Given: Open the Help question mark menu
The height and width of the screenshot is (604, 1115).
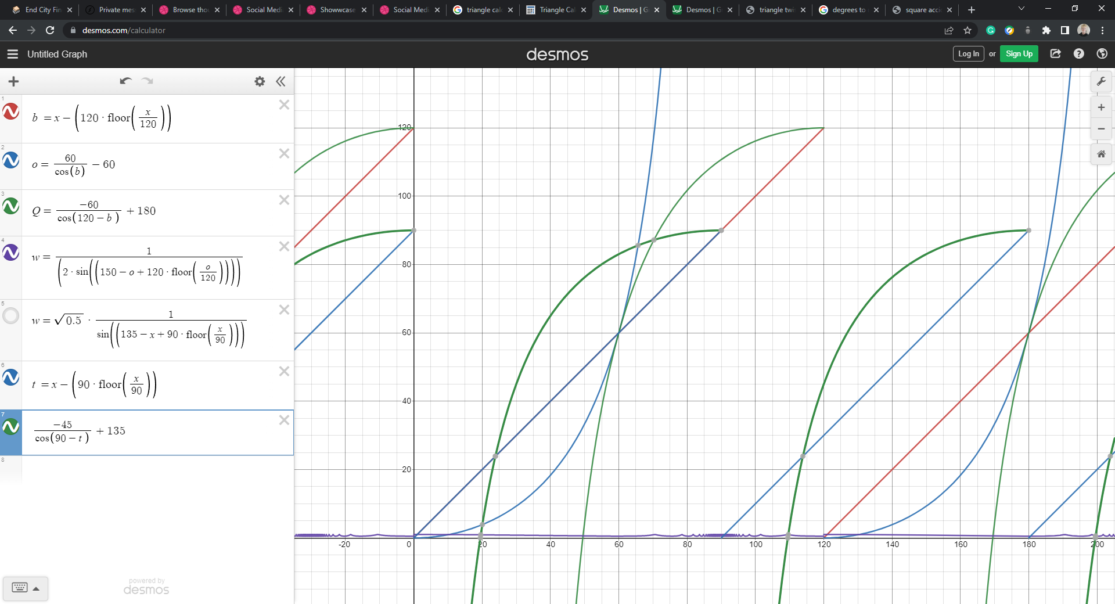Looking at the screenshot, I should click(x=1078, y=54).
